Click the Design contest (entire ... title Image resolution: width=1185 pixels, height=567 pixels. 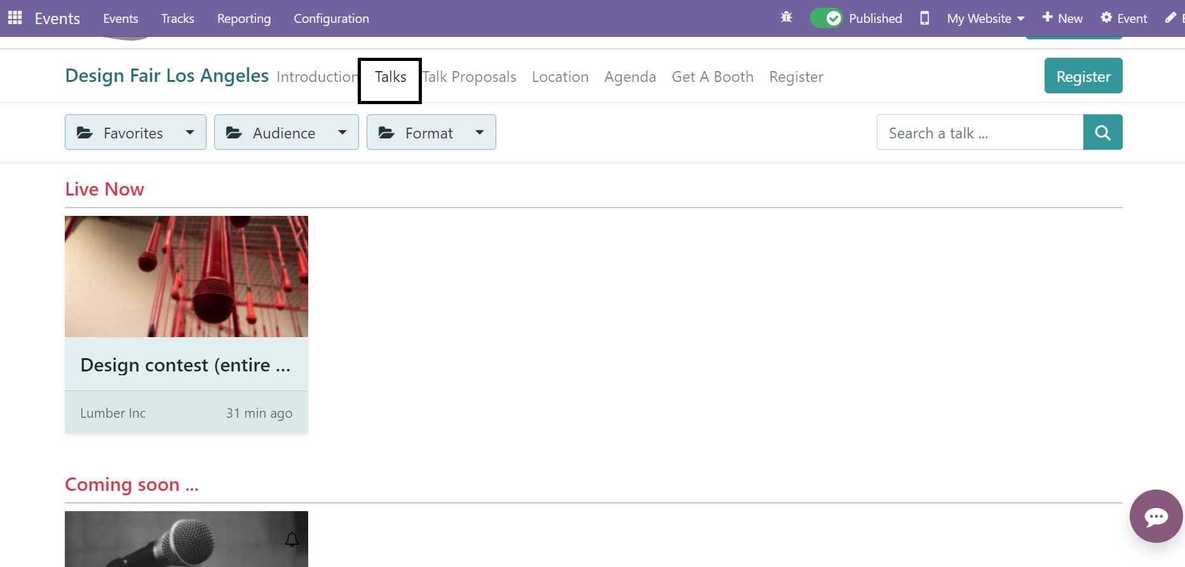pyautogui.click(x=186, y=365)
